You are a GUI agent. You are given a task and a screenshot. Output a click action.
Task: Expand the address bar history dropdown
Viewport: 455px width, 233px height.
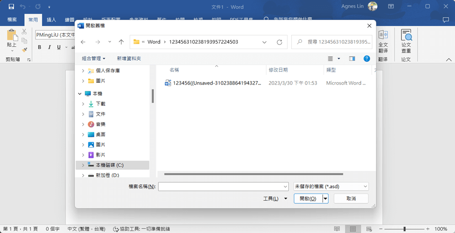(264, 42)
